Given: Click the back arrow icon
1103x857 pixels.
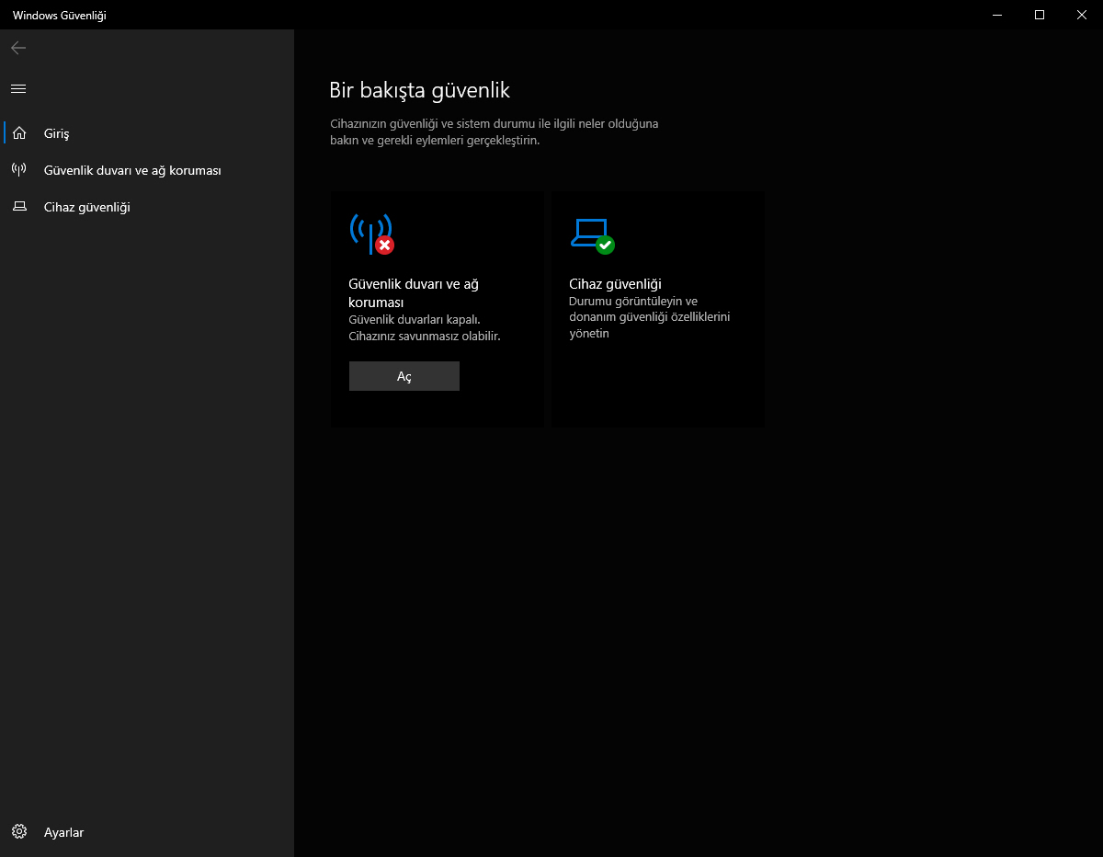Looking at the screenshot, I should pos(18,48).
